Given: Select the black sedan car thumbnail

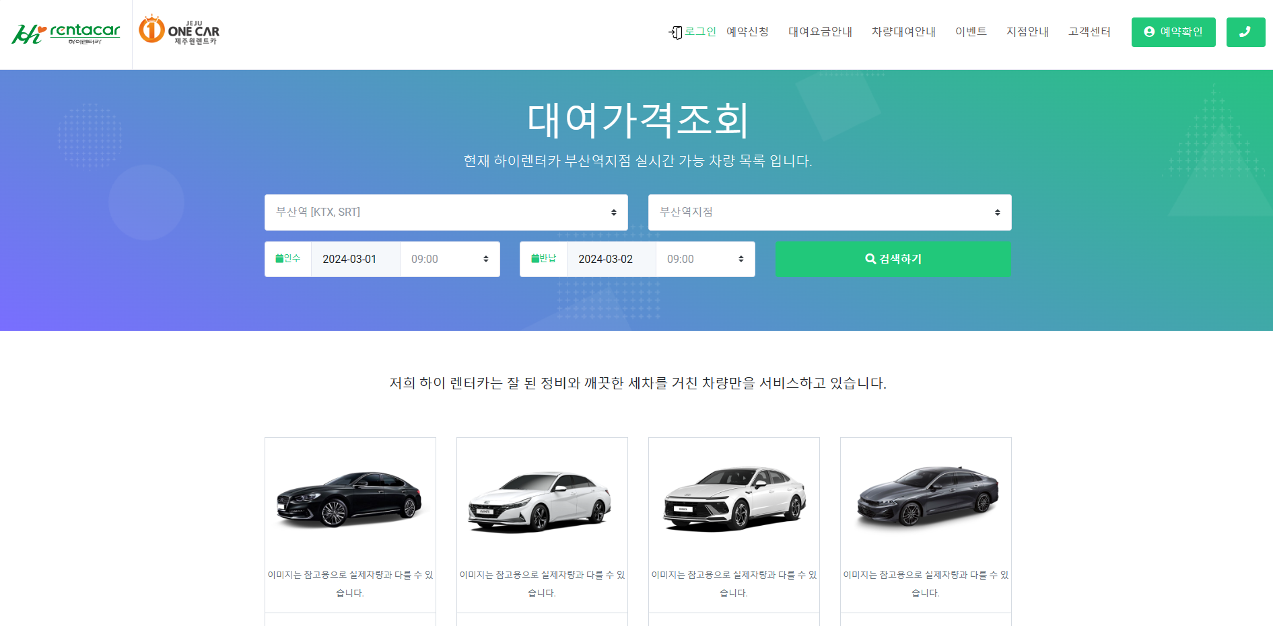Looking at the screenshot, I should tap(350, 499).
